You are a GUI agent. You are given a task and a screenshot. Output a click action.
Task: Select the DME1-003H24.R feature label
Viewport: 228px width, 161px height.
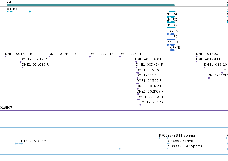[x=149, y=65]
